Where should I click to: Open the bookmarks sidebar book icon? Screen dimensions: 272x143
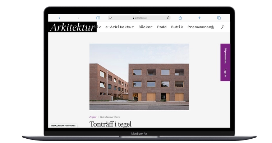pos(98,18)
